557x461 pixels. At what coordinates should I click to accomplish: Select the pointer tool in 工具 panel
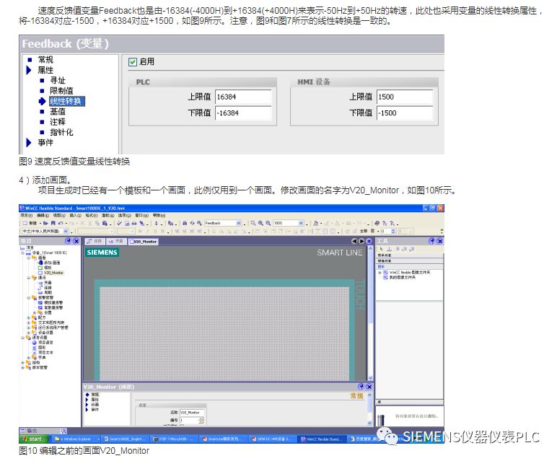tap(381, 250)
